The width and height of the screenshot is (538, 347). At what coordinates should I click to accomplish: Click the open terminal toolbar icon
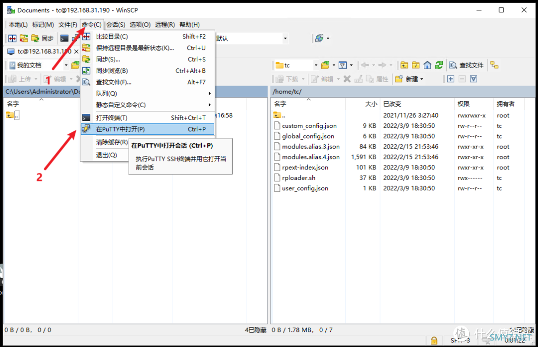pos(64,38)
